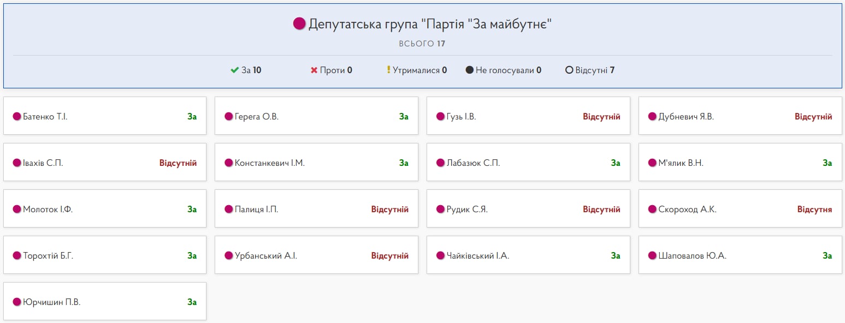Click the yellow exclamation icon beside Утрималися

(388, 70)
